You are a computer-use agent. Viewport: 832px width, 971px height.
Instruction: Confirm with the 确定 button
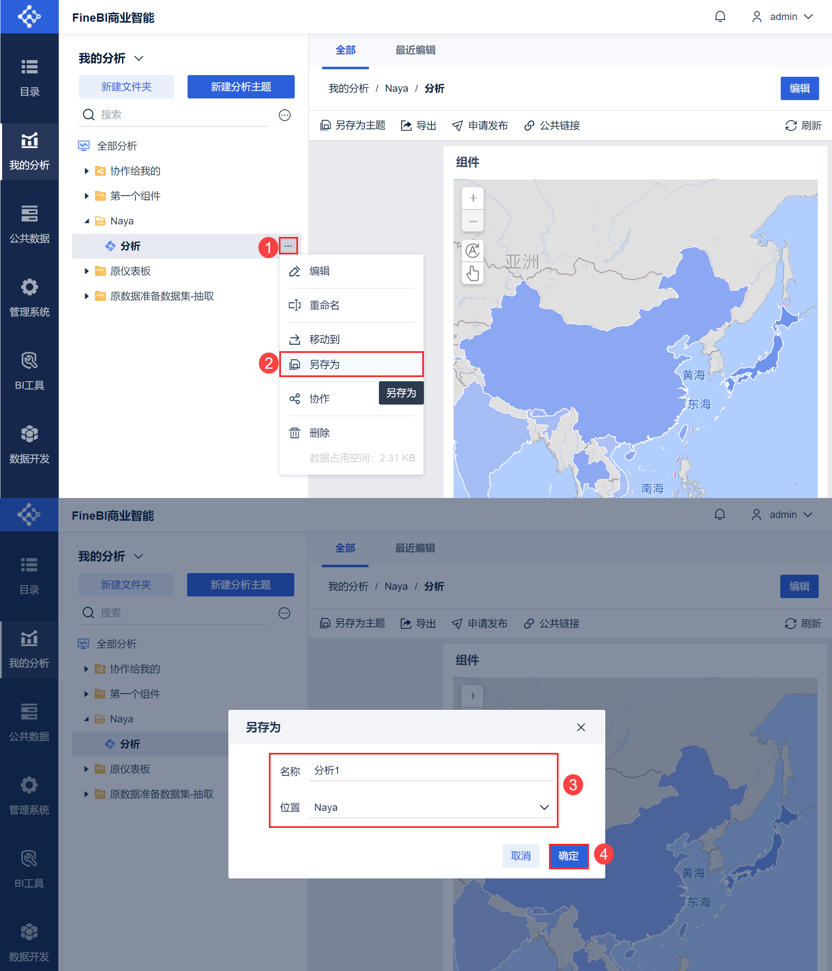(569, 856)
